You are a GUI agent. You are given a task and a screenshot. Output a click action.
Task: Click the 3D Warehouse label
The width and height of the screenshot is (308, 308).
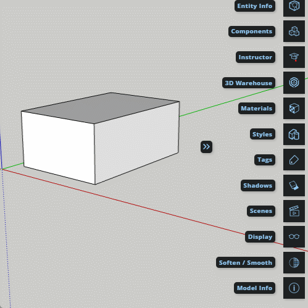[249, 83]
